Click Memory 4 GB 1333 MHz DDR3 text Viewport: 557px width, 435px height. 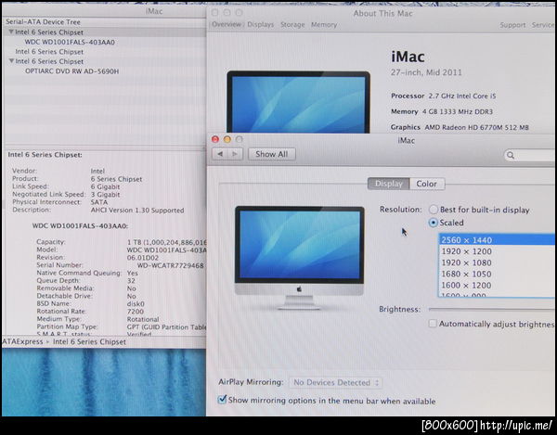[442, 111]
